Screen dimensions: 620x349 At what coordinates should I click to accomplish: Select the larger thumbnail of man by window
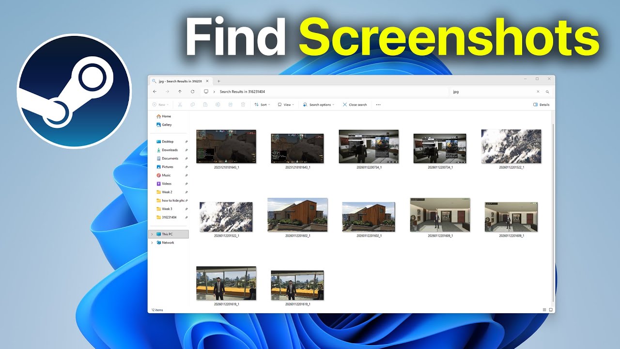(x=226, y=283)
